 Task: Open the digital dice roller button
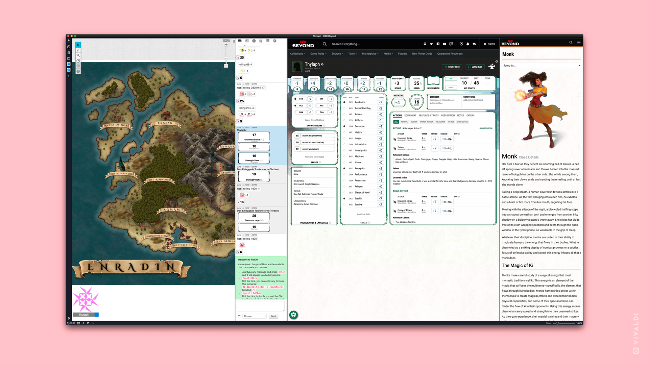point(294,315)
